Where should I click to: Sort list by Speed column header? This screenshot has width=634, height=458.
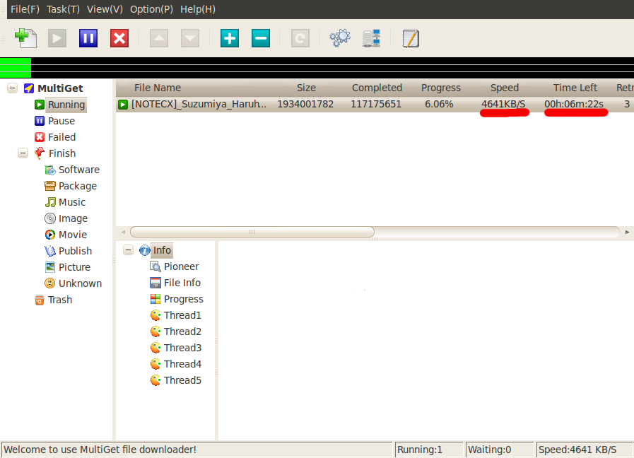coord(505,88)
